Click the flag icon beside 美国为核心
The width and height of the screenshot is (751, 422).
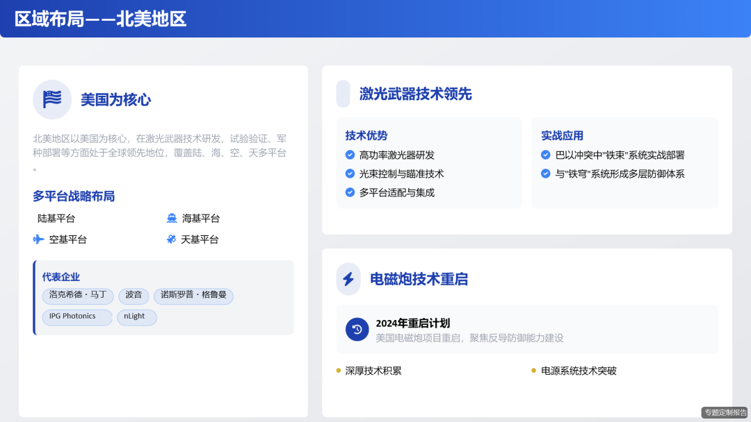52,99
